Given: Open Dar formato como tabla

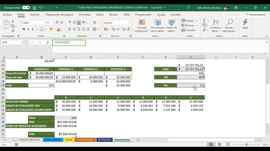Looking at the screenshot, I should coord(158,26).
